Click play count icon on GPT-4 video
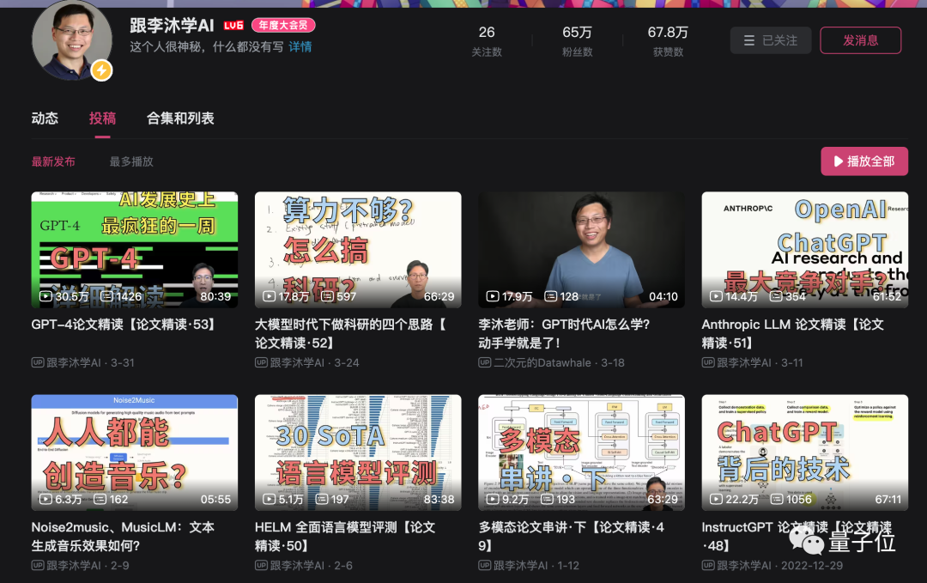Viewport: 927px width, 583px height. pyautogui.click(x=45, y=296)
